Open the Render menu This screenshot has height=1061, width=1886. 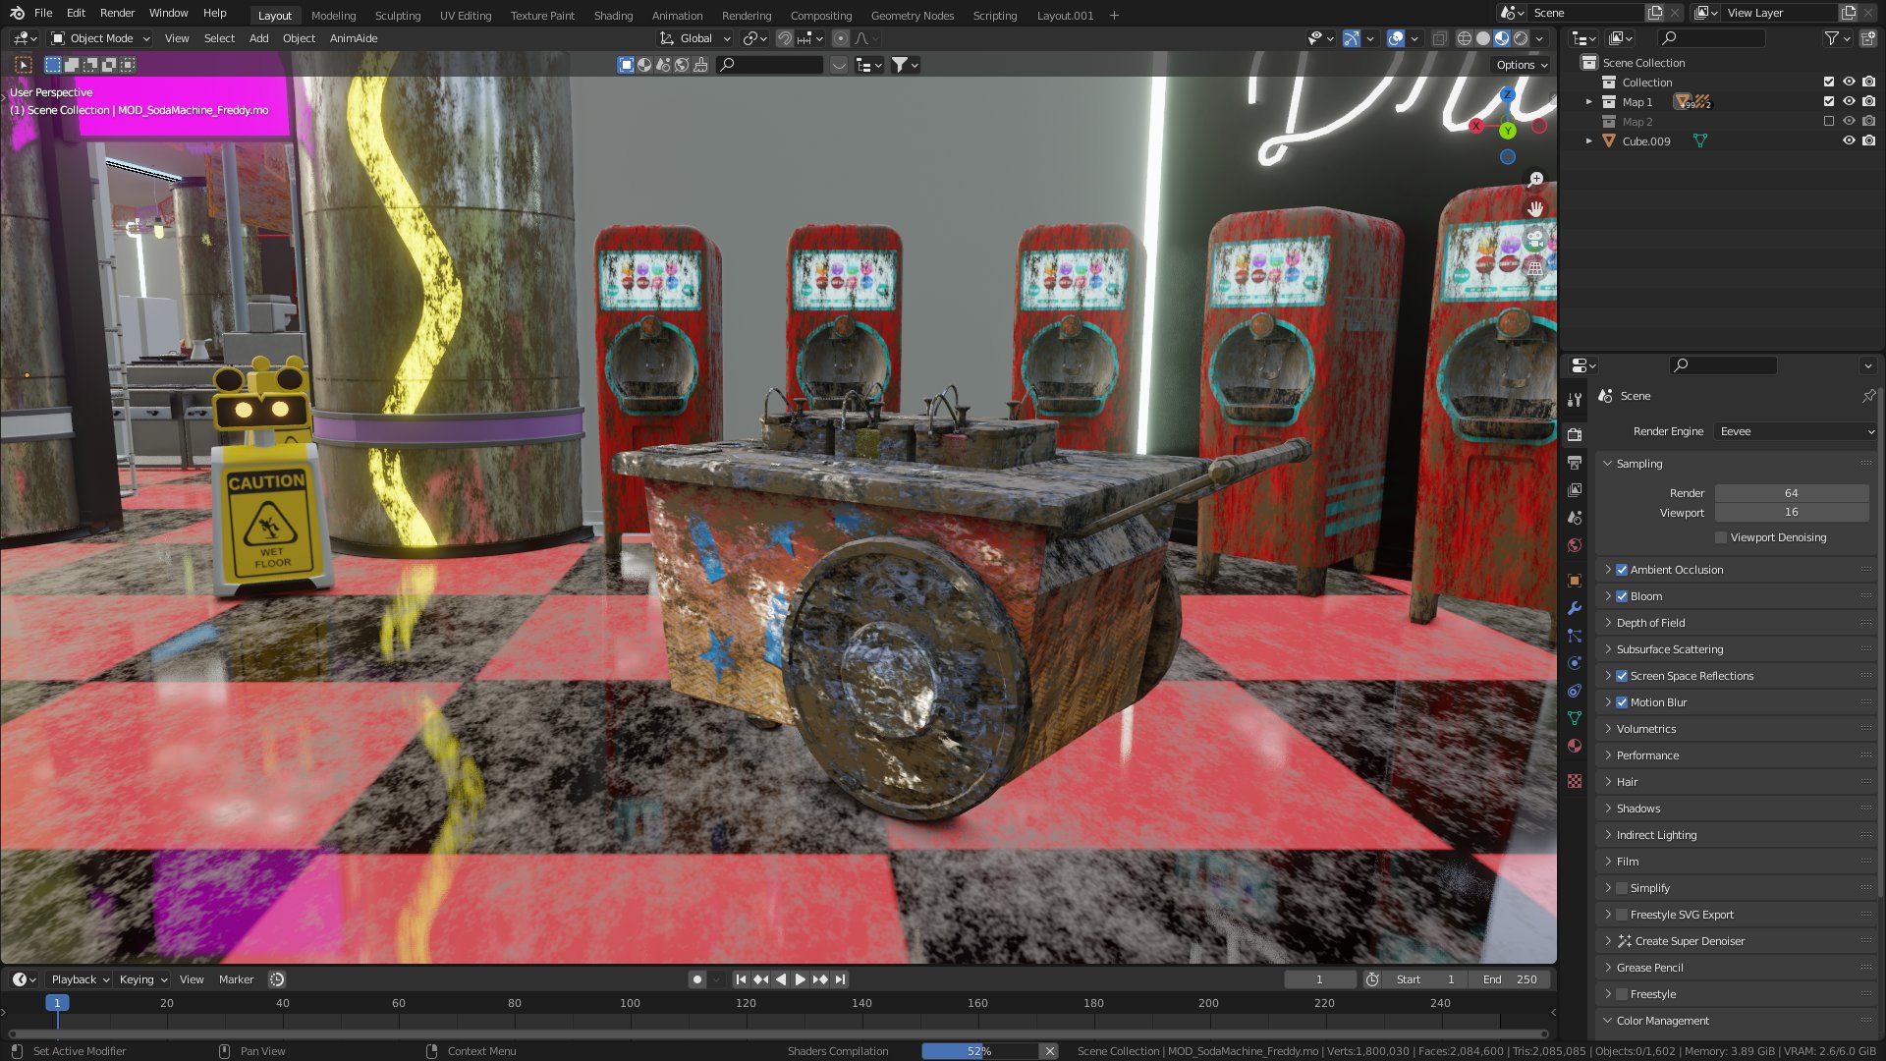pyautogui.click(x=117, y=13)
